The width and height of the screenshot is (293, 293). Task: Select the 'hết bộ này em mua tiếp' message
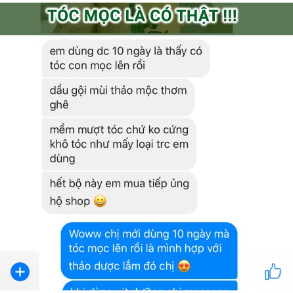pyautogui.click(x=120, y=192)
